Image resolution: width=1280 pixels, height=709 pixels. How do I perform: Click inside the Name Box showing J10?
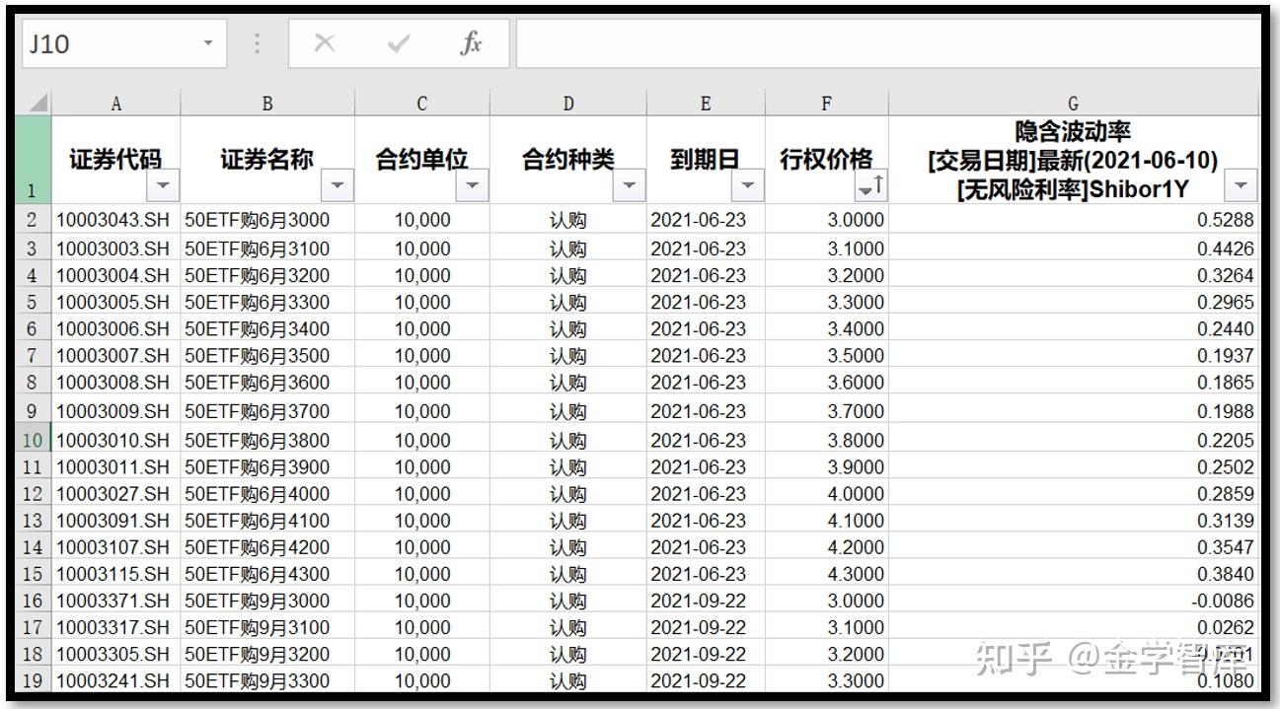click(109, 42)
